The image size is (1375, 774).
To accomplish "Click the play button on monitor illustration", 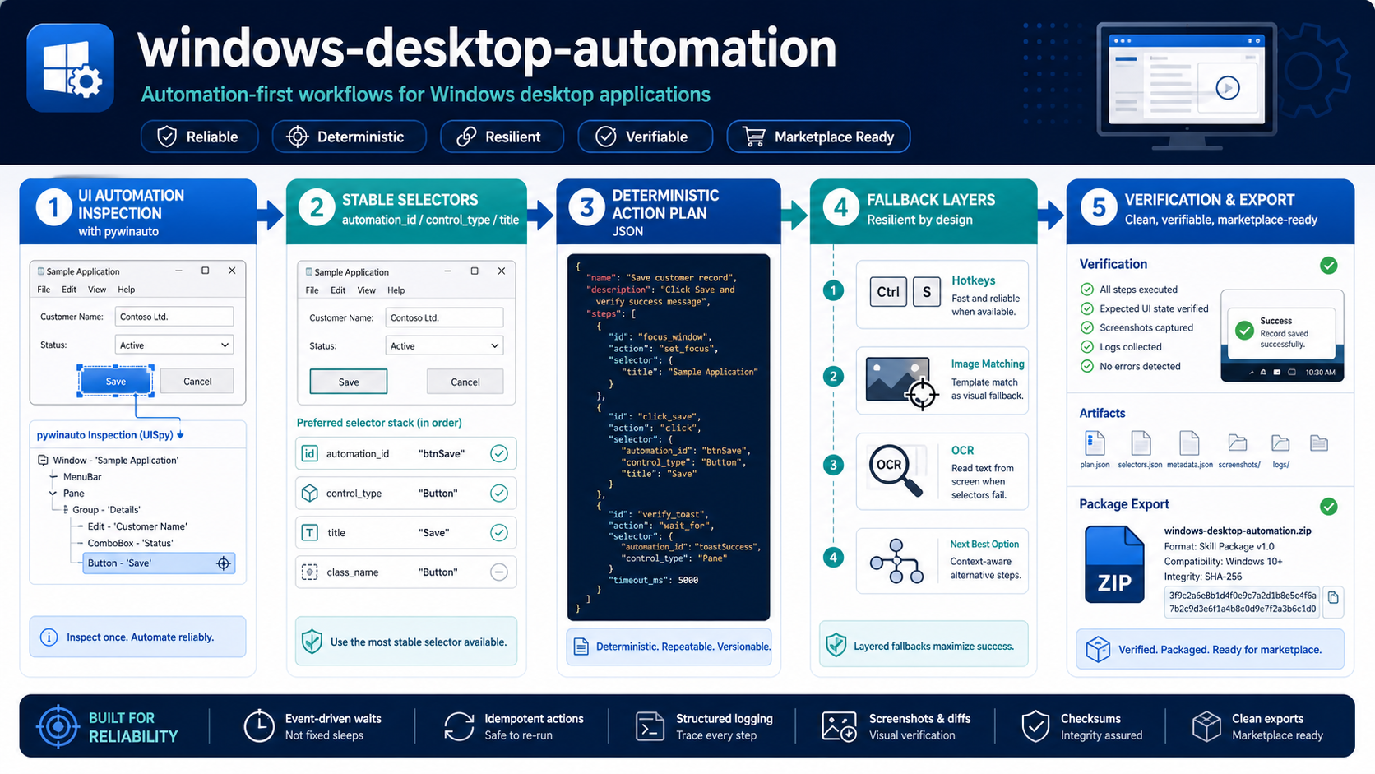I will point(1228,87).
